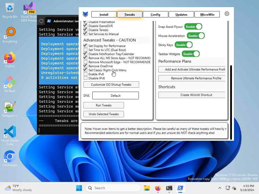Image resolution: width=259 pixels, height=194 pixels.
Task: Go to Updates tab
Action: 181,14
